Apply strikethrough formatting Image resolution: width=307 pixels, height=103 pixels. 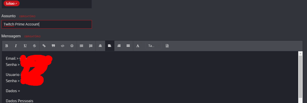[x=34, y=46]
